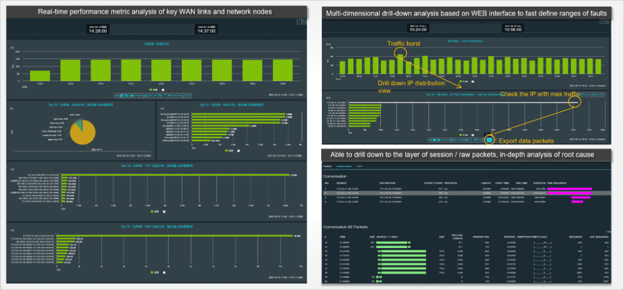Screen dimensions: 624x290
Task: Click the white top IP bar
Action: tap(463, 102)
